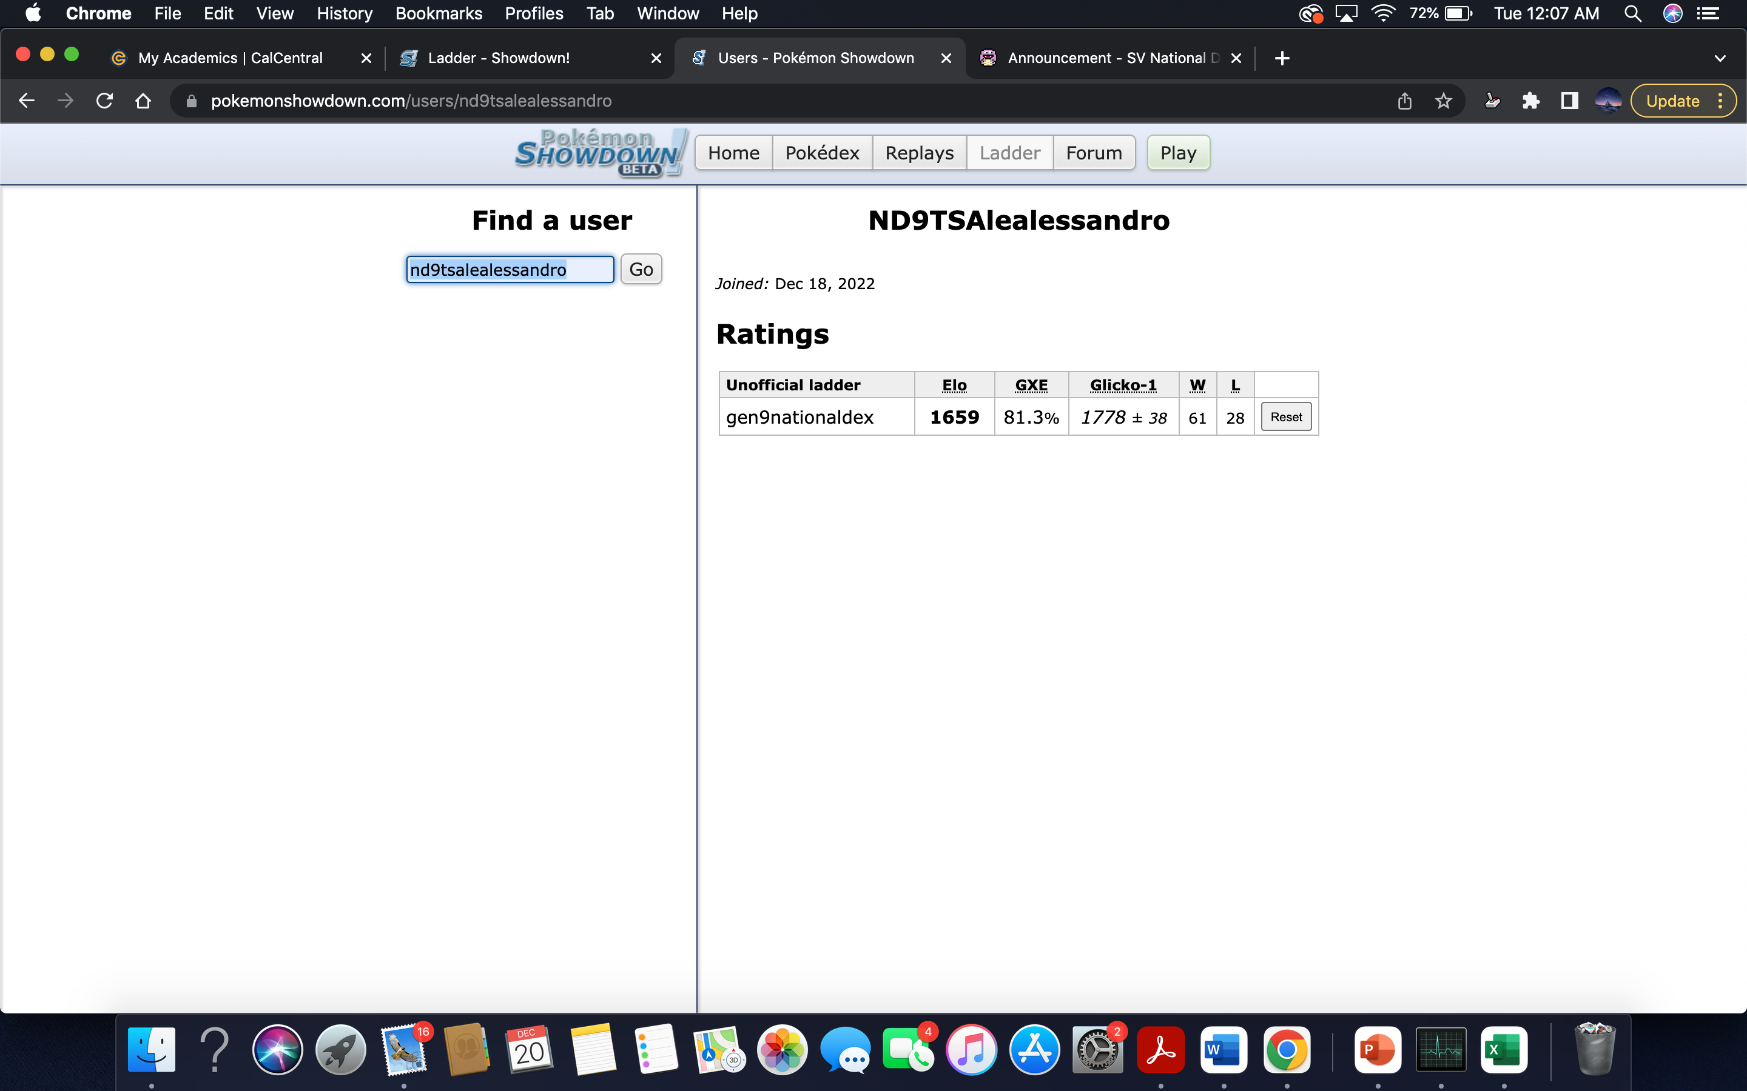Open the Chrome profile avatar
1747x1091 pixels.
tap(1609, 101)
